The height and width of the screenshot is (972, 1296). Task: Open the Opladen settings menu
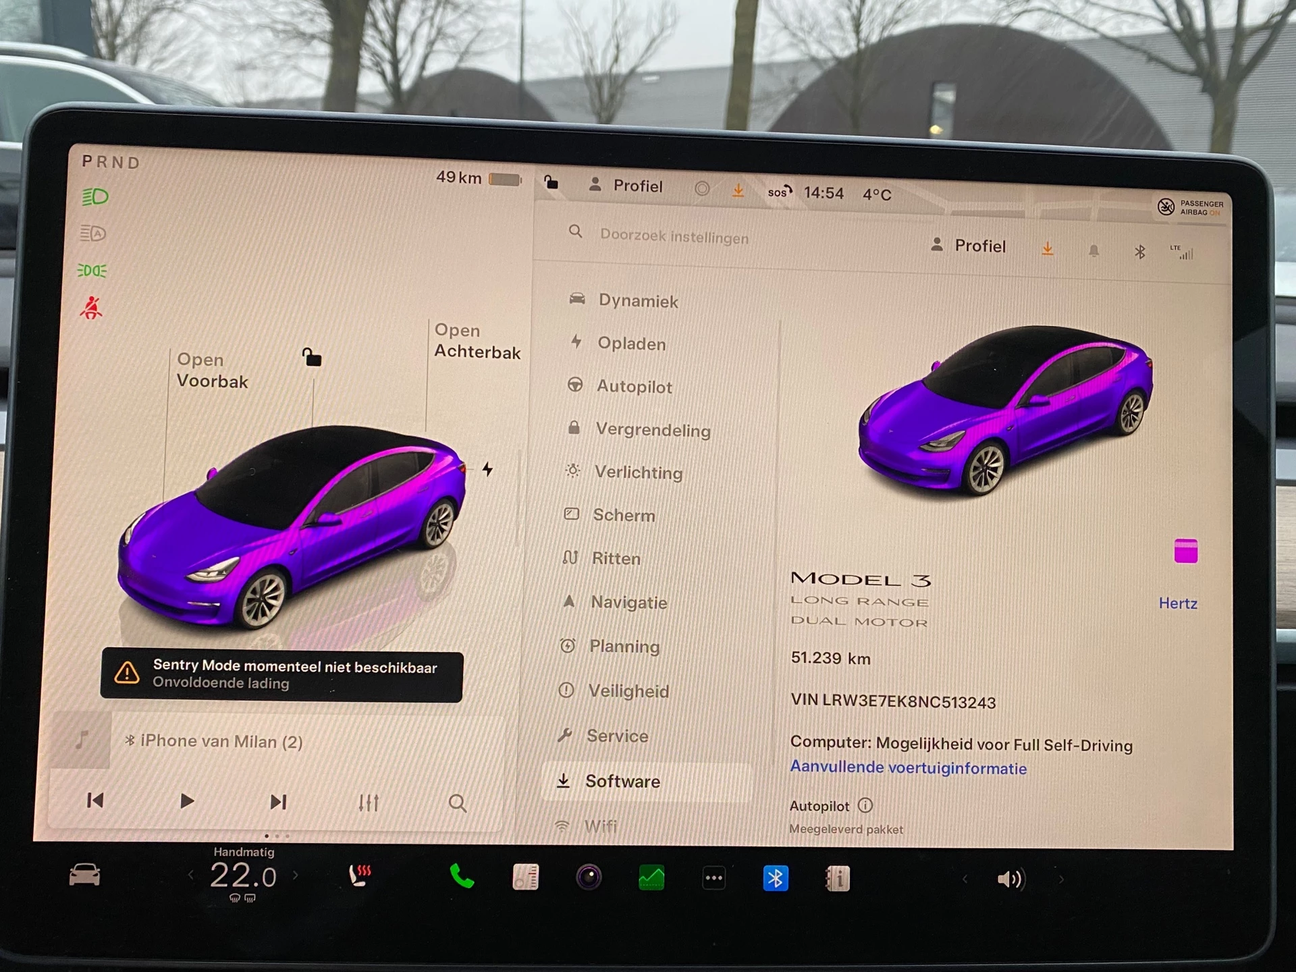(617, 343)
